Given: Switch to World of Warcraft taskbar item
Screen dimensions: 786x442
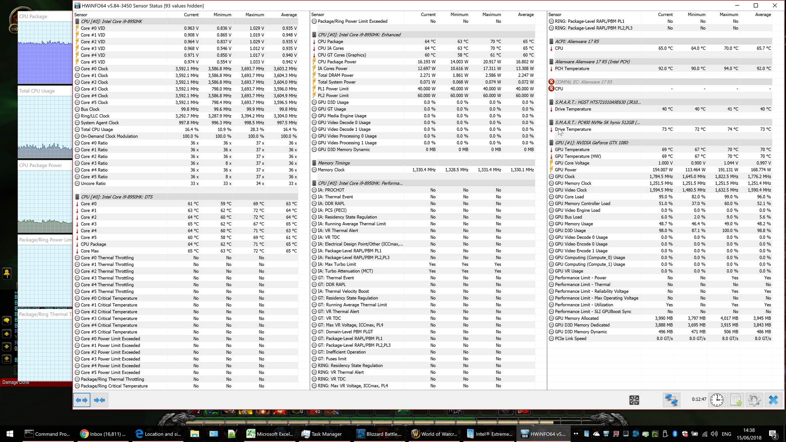Looking at the screenshot, I should [435, 434].
